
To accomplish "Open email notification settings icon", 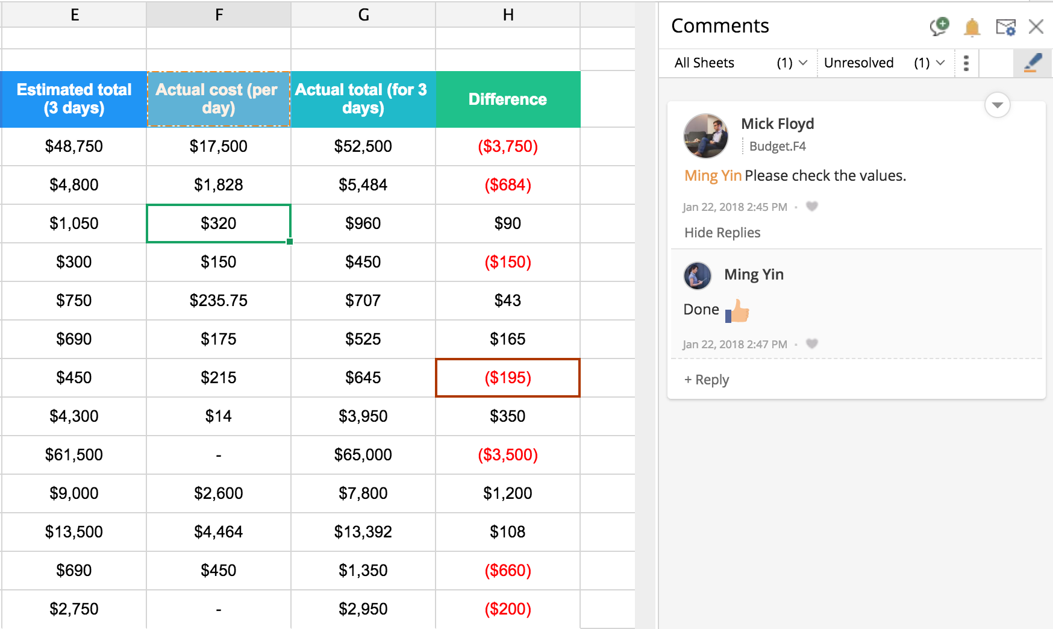I will (x=1005, y=27).
